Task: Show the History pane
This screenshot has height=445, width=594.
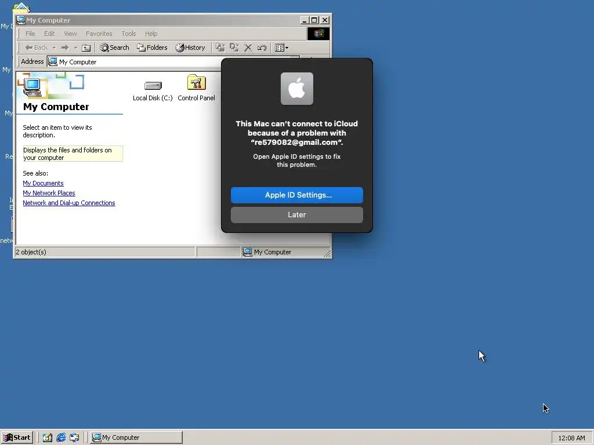Action: 190,48
